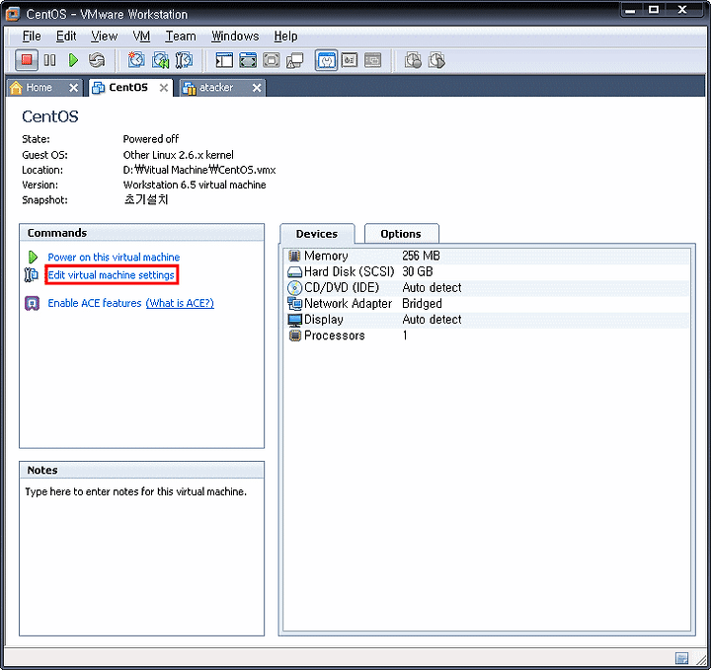Click the Suspend (pause) toolbar icon

coord(50,60)
